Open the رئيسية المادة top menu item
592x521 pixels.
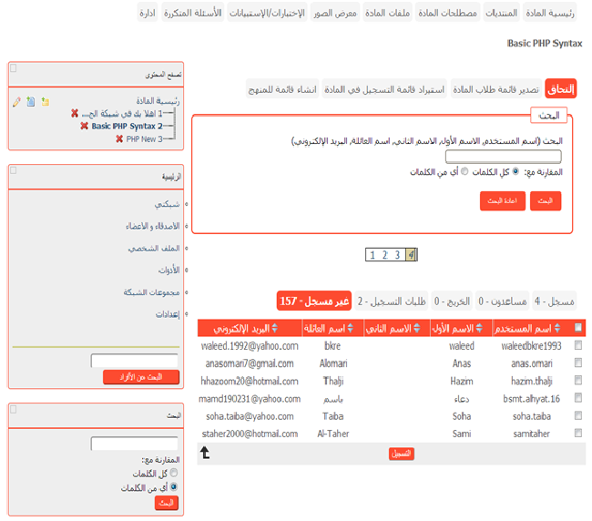coord(550,13)
